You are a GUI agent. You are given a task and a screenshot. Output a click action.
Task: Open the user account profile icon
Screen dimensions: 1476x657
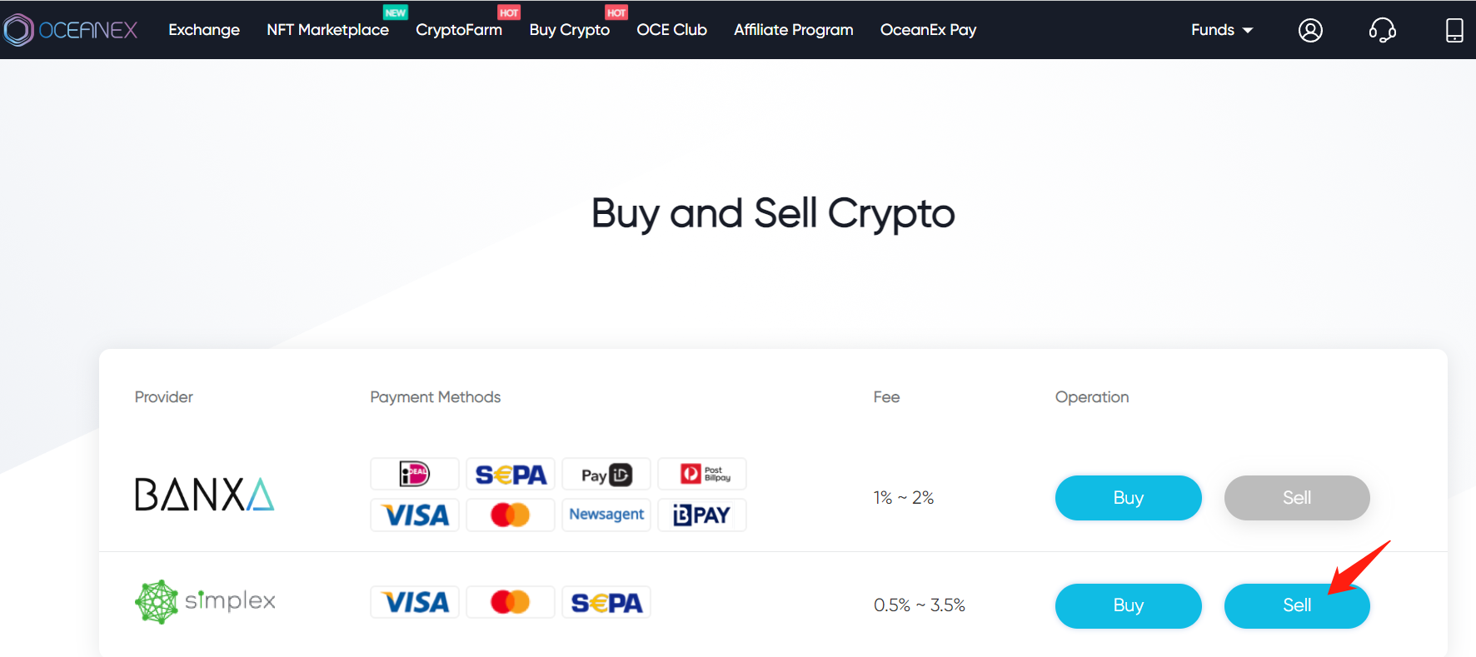[1310, 31]
